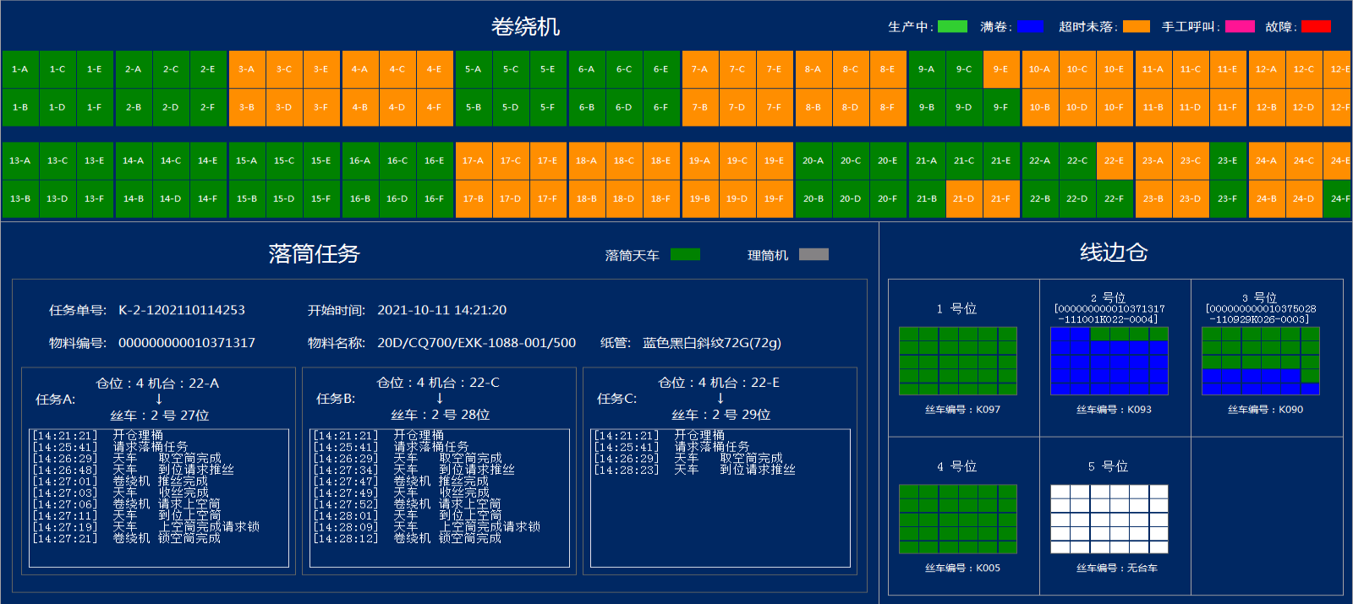Select green winder cell 23-F
The width and height of the screenshot is (1353, 604).
tap(1228, 199)
